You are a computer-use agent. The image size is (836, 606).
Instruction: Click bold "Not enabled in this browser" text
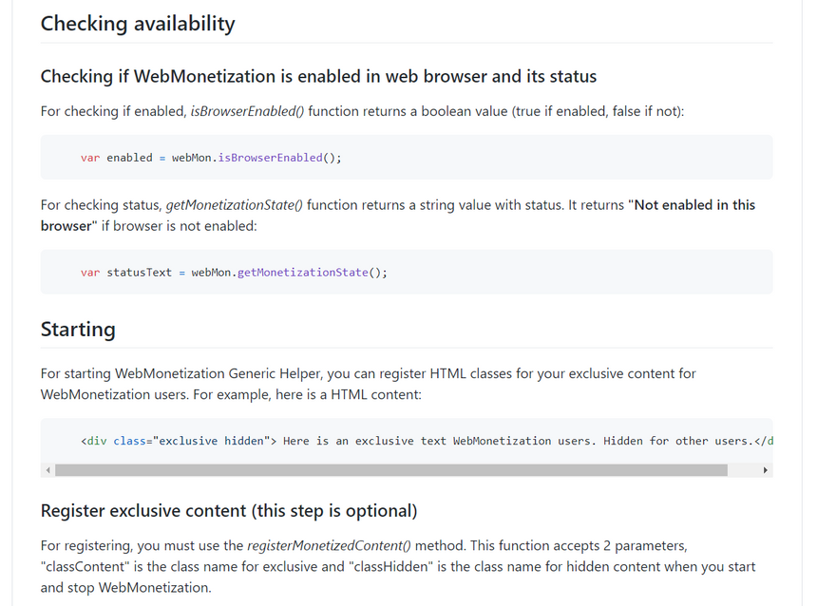[x=693, y=205]
